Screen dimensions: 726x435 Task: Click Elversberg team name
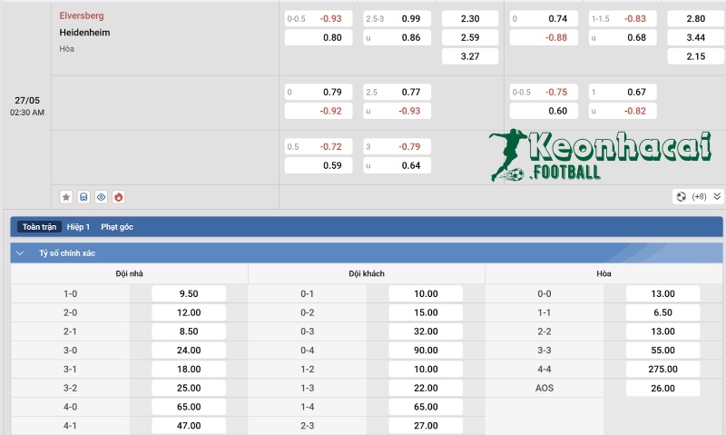pyautogui.click(x=82, y=15)
